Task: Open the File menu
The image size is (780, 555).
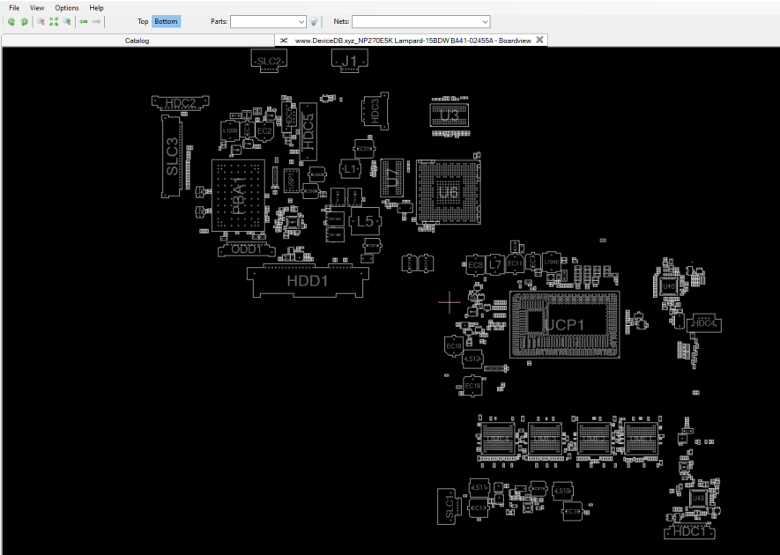Action: click(14, 7)
